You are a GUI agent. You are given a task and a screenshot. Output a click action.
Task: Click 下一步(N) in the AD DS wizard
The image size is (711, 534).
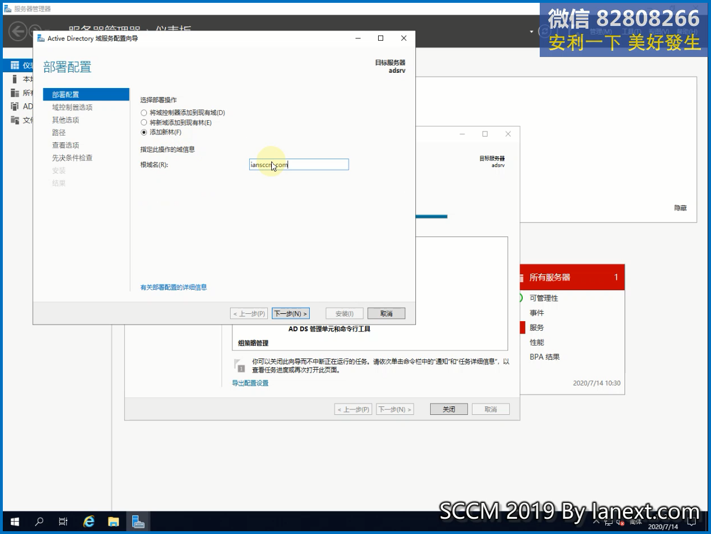291,313
